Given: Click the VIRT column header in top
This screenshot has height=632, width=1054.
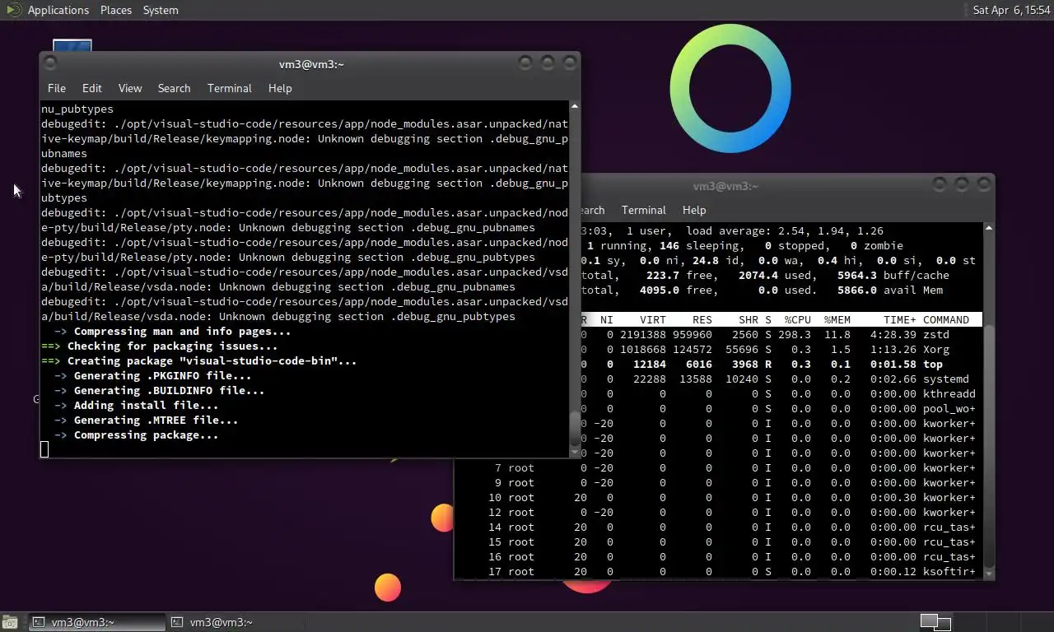Looking at the screenshot, I should [x=653, y=319].
